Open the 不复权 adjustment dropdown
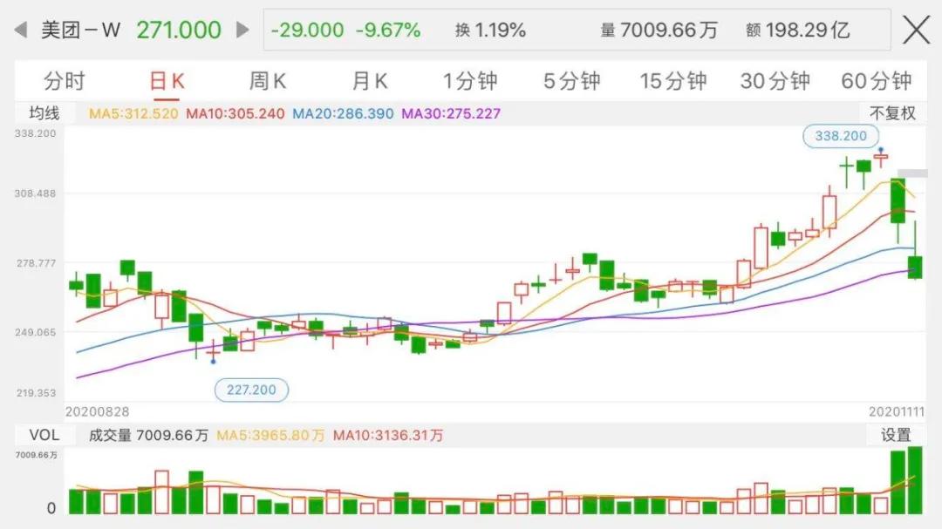Viewport: 942px width, 529px height. click(892, 113)
